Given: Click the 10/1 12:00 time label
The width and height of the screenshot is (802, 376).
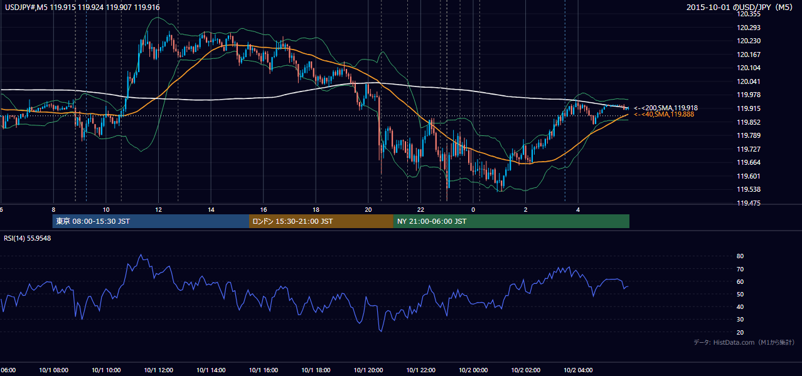Looking at the screenshot, I should tap(158, 370).
